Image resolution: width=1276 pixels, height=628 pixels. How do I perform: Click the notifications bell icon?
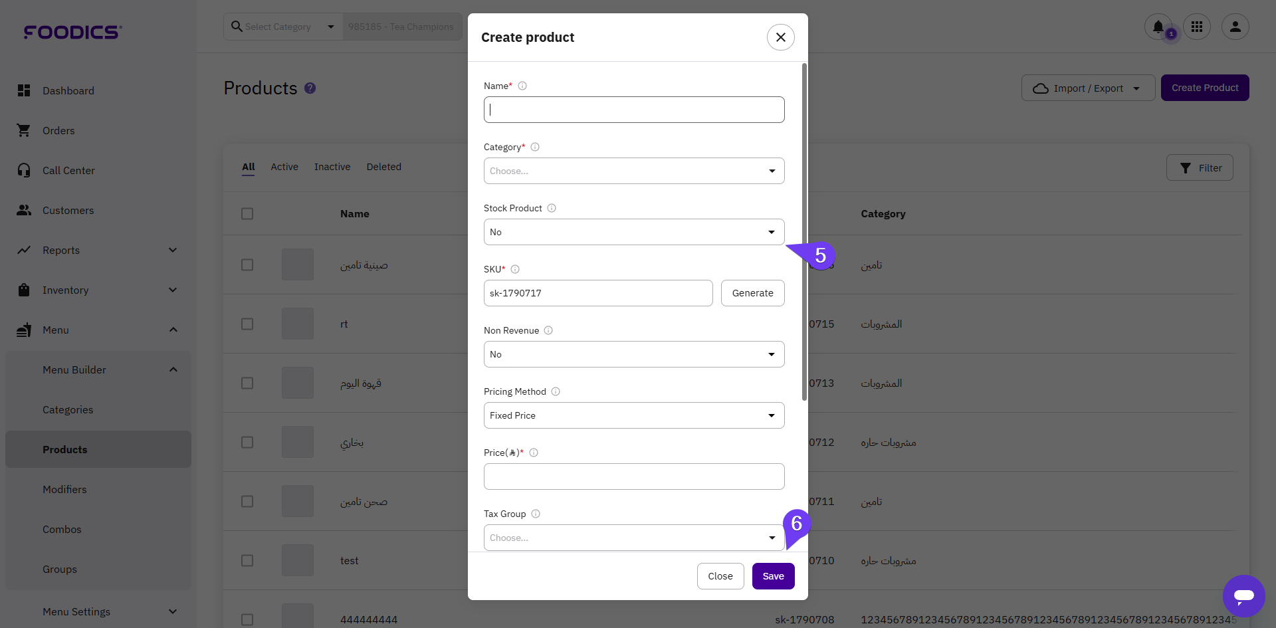point(1158,27)
